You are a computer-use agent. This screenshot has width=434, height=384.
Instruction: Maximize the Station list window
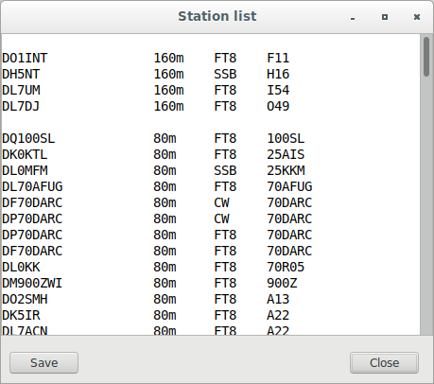pos(385,17)
